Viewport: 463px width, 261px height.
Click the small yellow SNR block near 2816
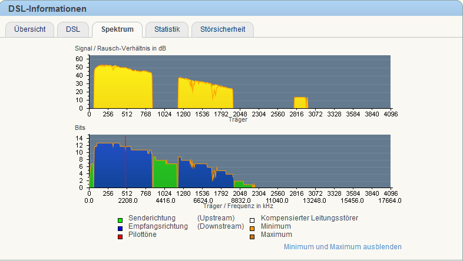click(x=300, y=103)
